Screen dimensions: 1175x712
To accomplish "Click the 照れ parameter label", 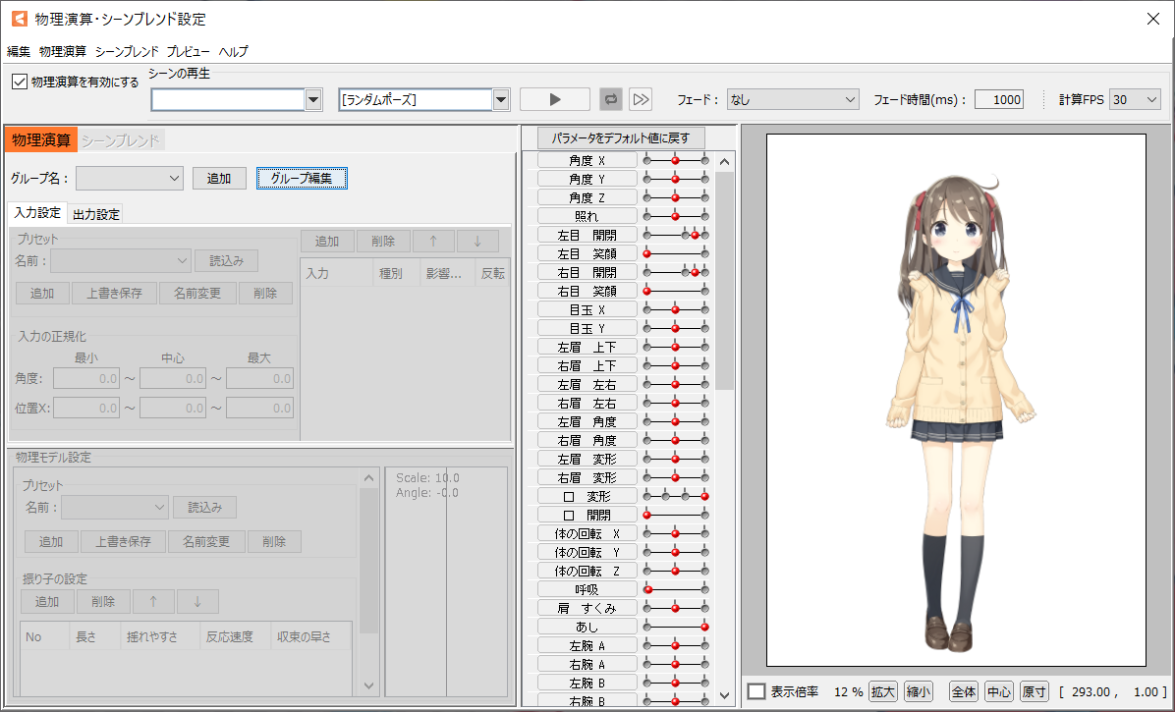I will (587, 216).
